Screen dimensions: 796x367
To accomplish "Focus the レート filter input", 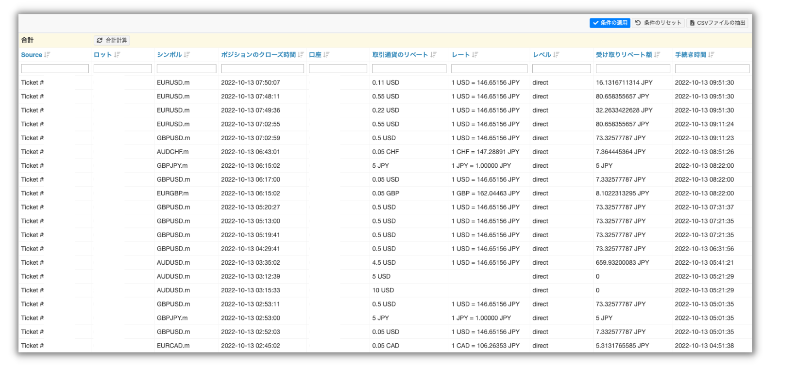I will pos(490,69).
